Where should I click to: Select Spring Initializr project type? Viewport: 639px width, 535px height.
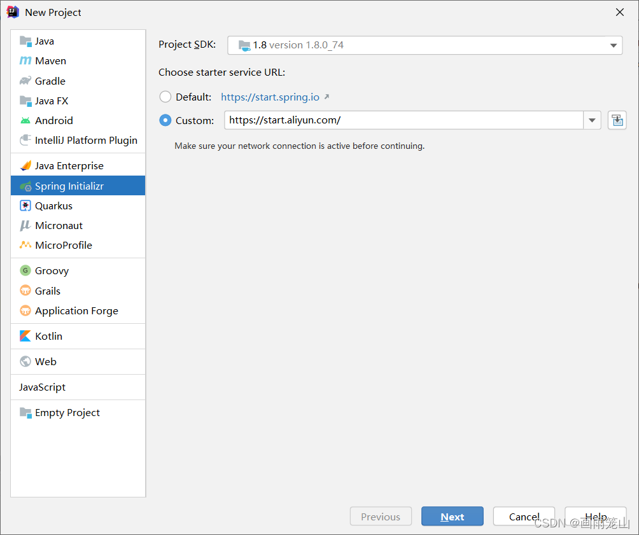point(78,186)
